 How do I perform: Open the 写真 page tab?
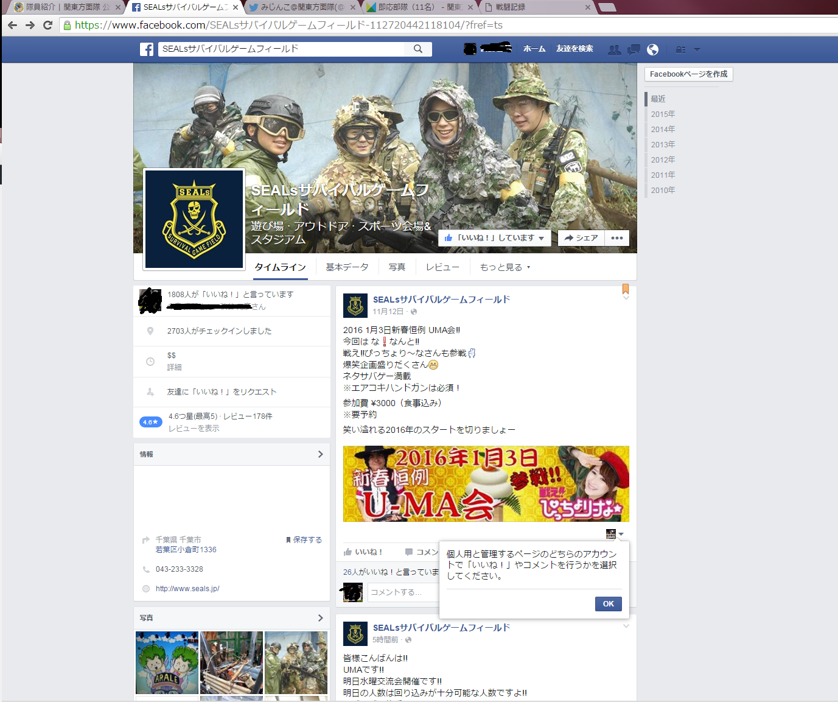pos(397,267)
